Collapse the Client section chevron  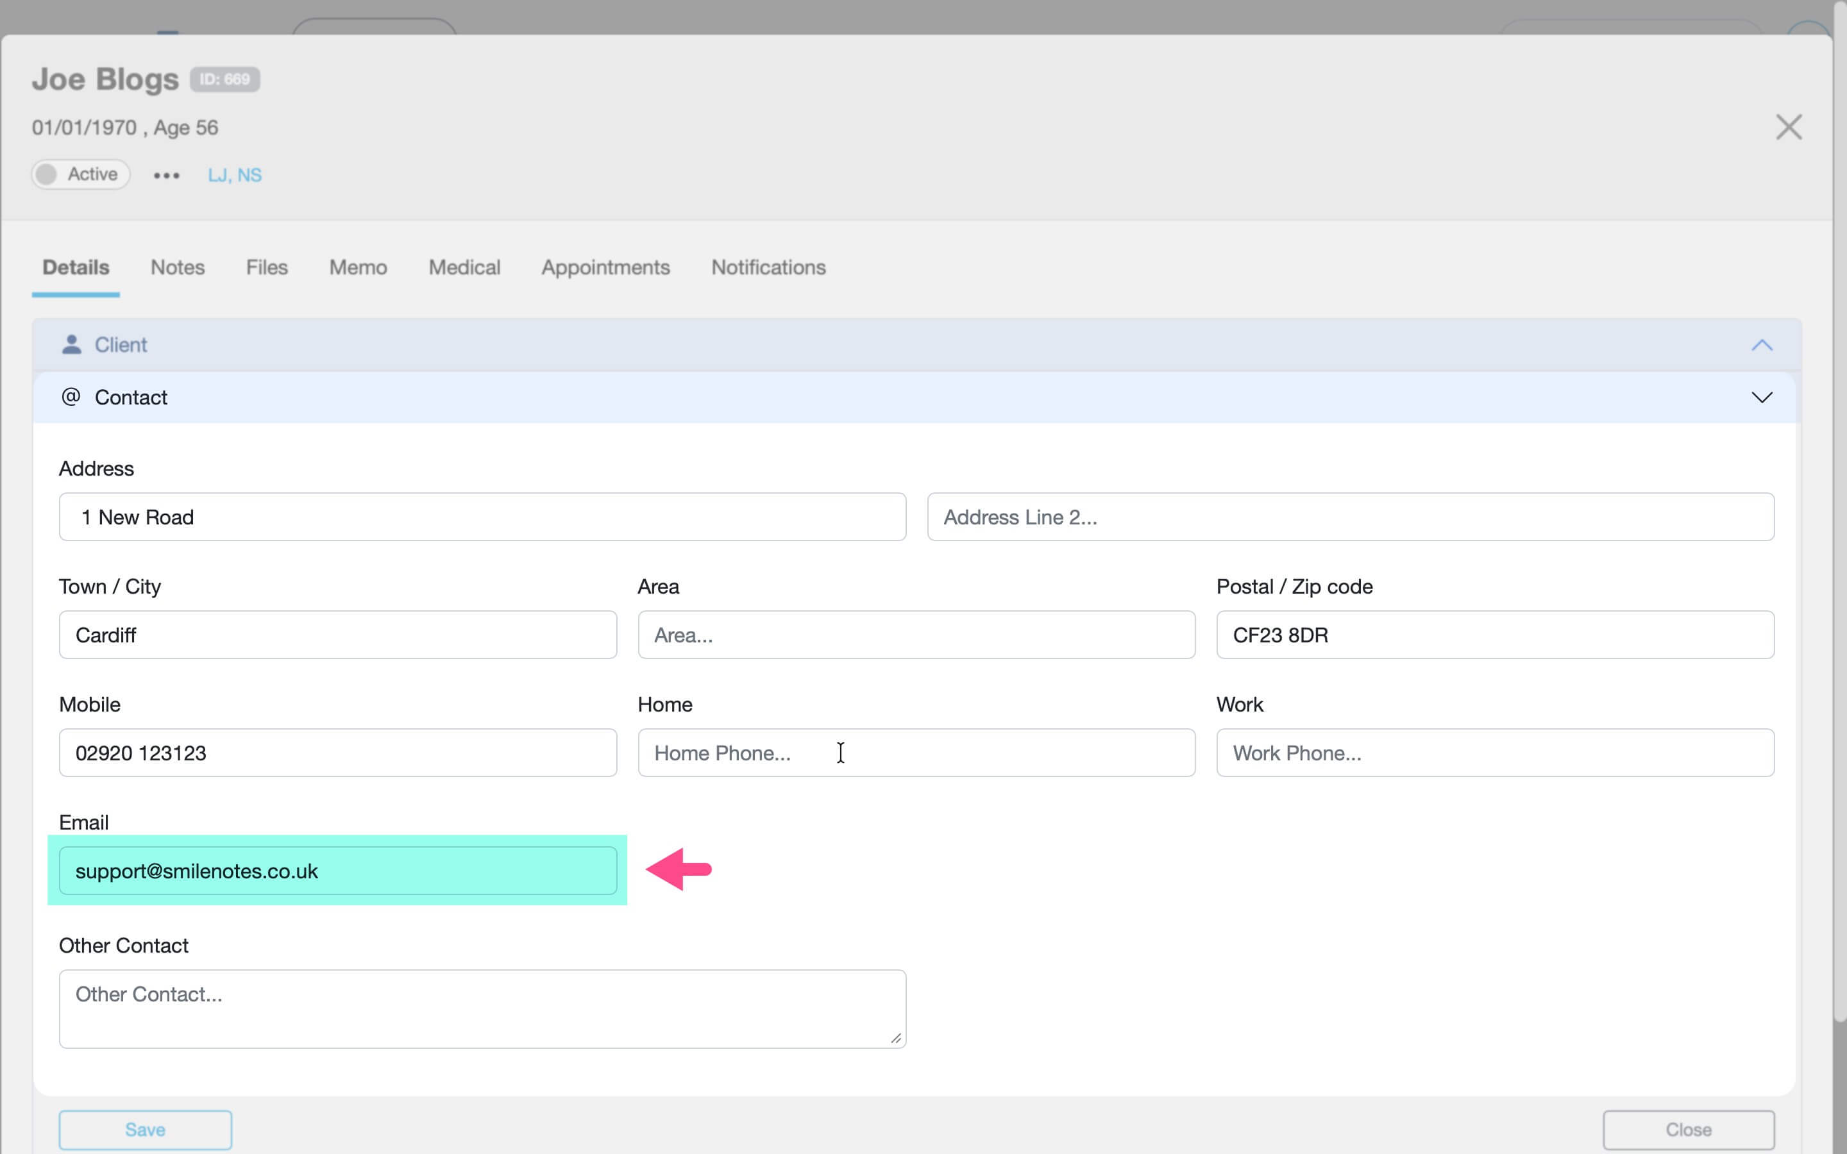pyautogui.click(x=1762, y=345)
